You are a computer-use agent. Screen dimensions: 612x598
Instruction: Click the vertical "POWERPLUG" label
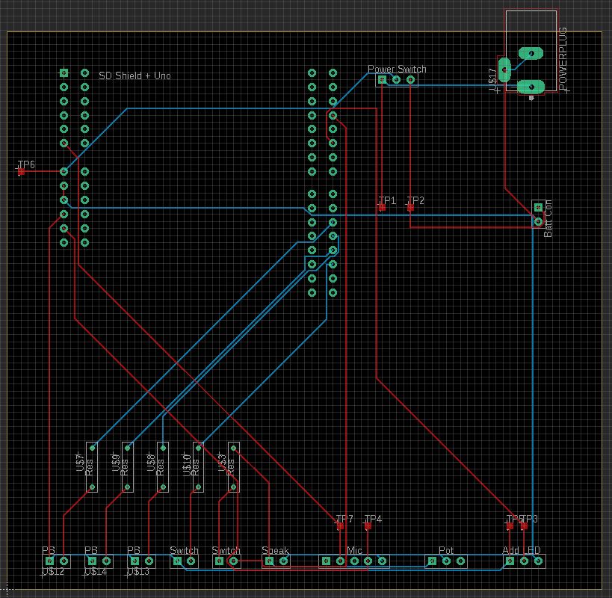[x=563, y=58]
